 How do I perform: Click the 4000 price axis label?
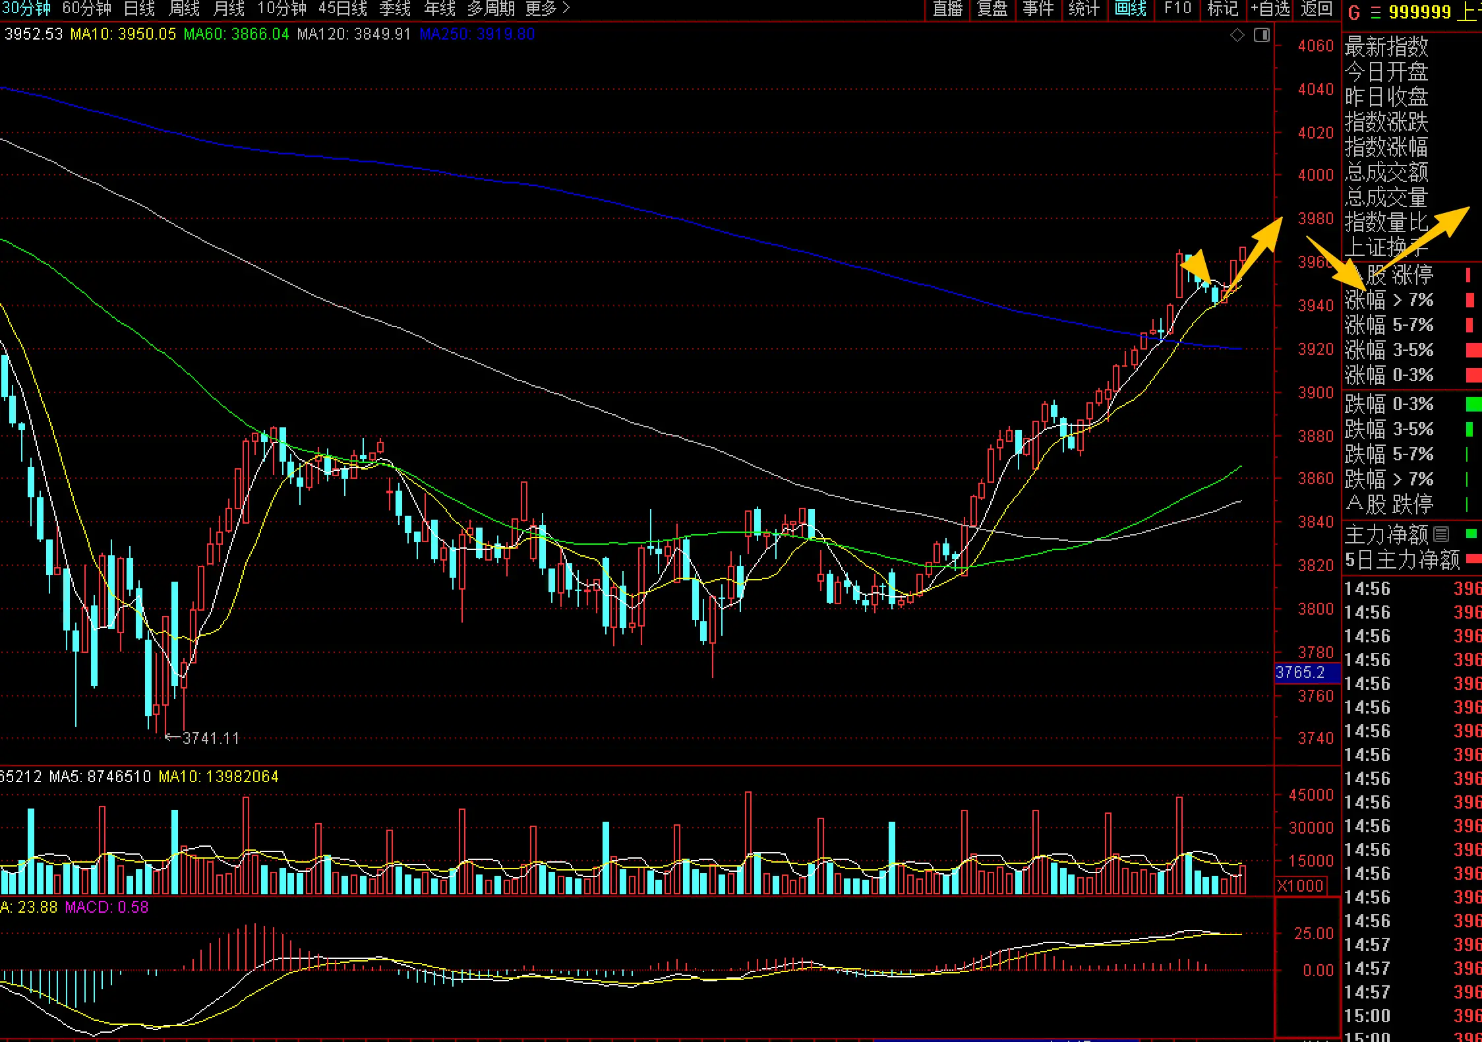(1315, 175)
